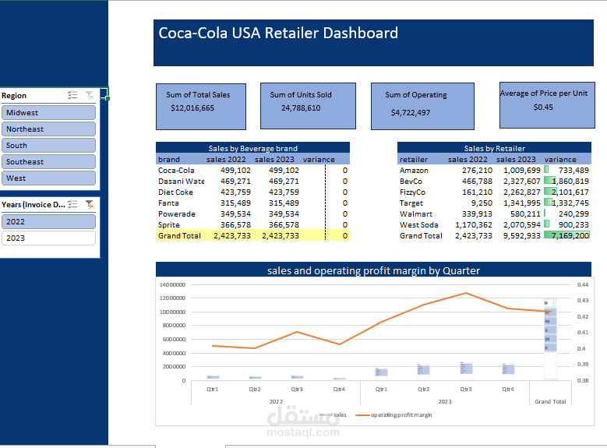
Task: Click operating profit margin legend entry
Action: [x=393, y=414]
